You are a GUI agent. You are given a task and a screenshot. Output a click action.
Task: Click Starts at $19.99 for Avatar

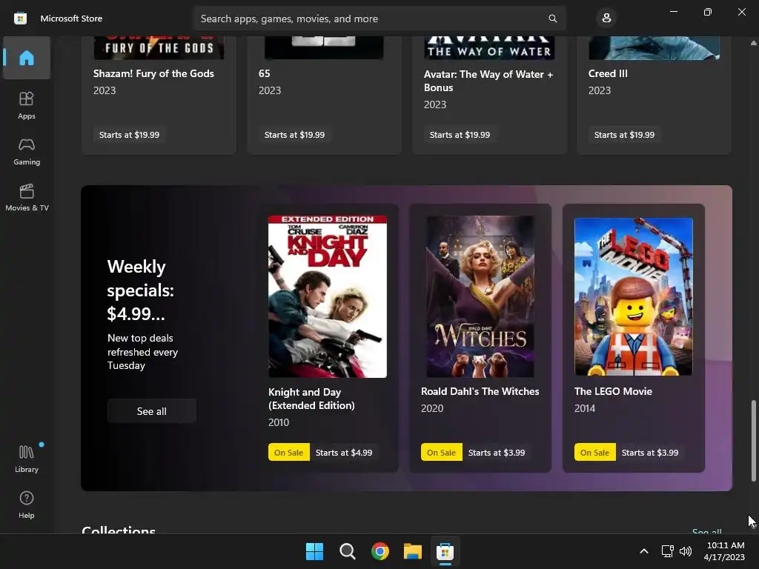460,135
